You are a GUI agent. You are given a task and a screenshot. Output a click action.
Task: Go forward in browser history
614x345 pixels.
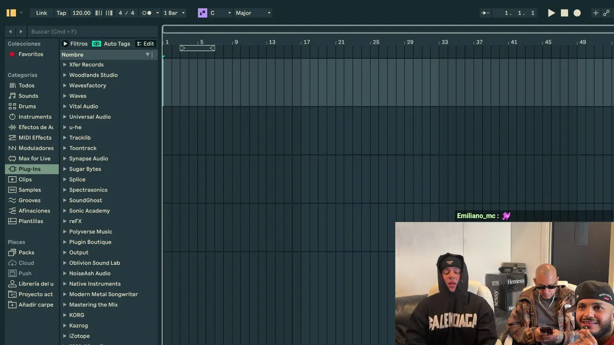coord(21,32)
